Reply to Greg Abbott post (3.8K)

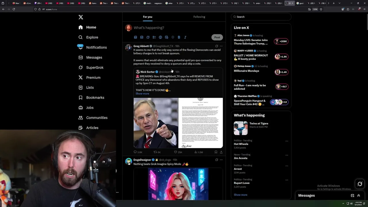138,152
